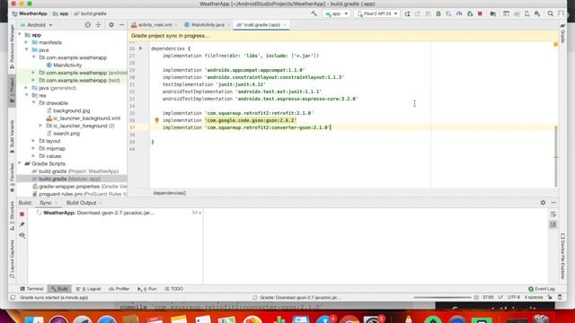Expand the layout folder
The image size is (575, 323).
[x=34, y=141]
